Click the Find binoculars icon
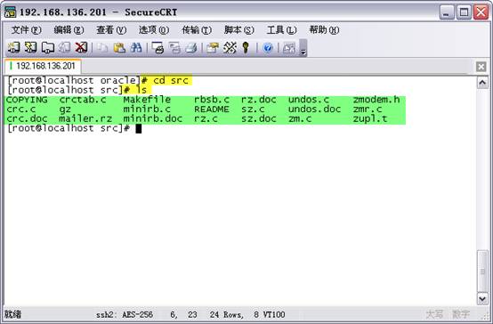The image size is (493, 324). (136, 47)
